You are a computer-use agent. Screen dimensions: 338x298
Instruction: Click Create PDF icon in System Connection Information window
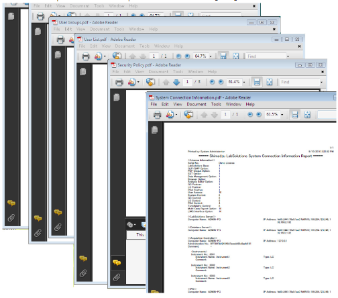(170, 115)
